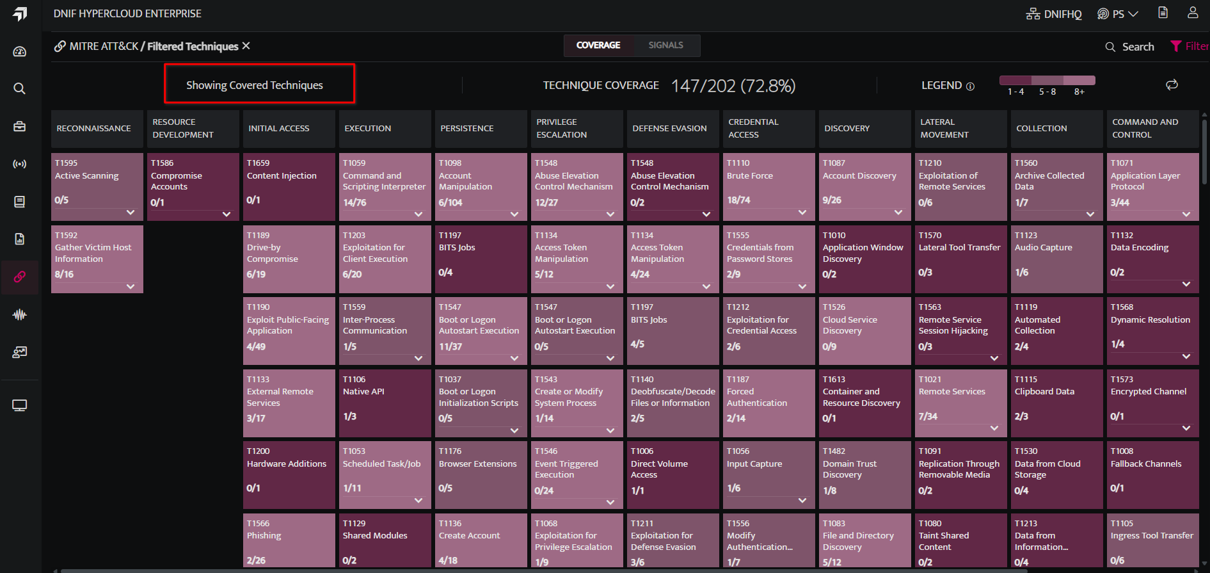1210x573 pixels.
Task: Click the MITRE ATT&CK breadcrumb
Action: pyautogui.click(x=104, y=46)
